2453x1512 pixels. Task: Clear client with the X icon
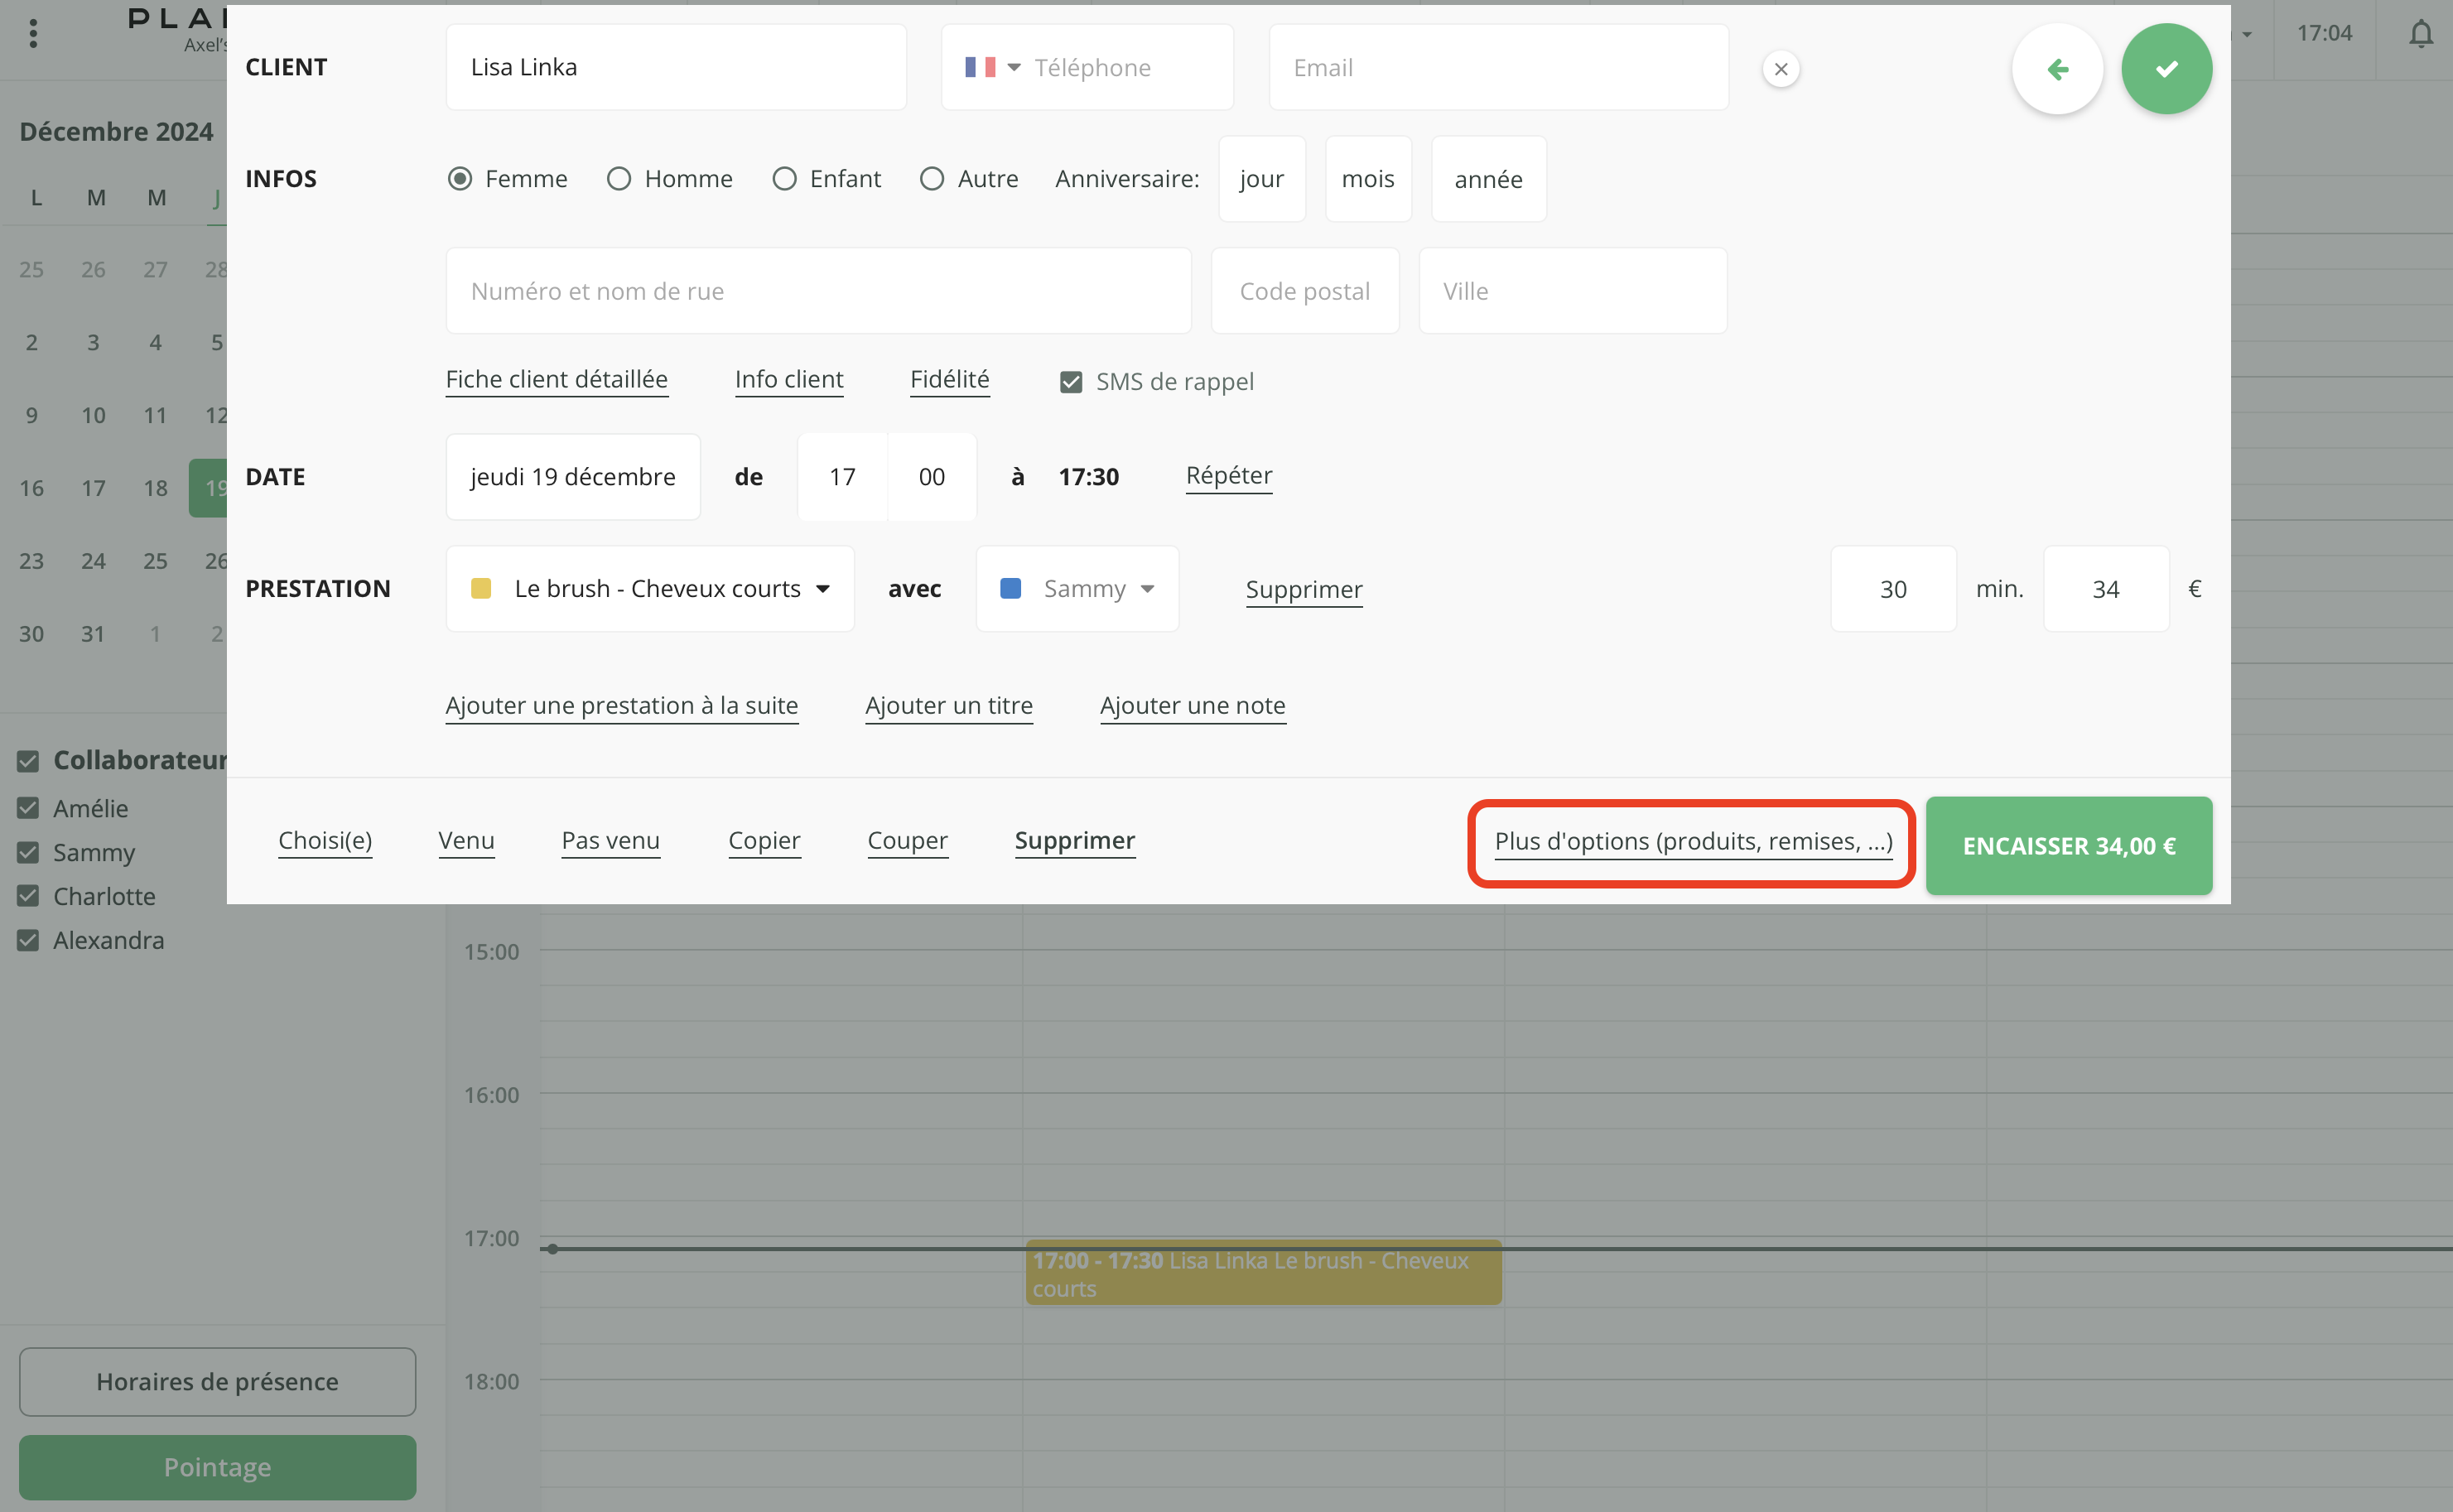click(x=1780, y=69)
